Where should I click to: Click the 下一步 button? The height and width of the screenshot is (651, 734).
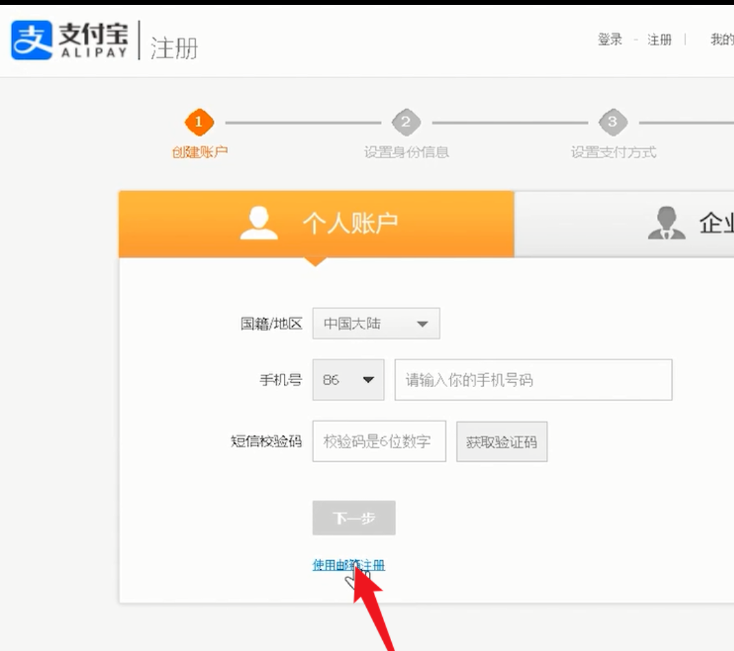(x=354, y=518)
